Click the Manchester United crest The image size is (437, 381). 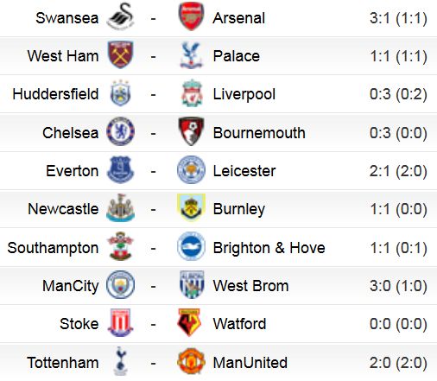click(x=191, y=361)
